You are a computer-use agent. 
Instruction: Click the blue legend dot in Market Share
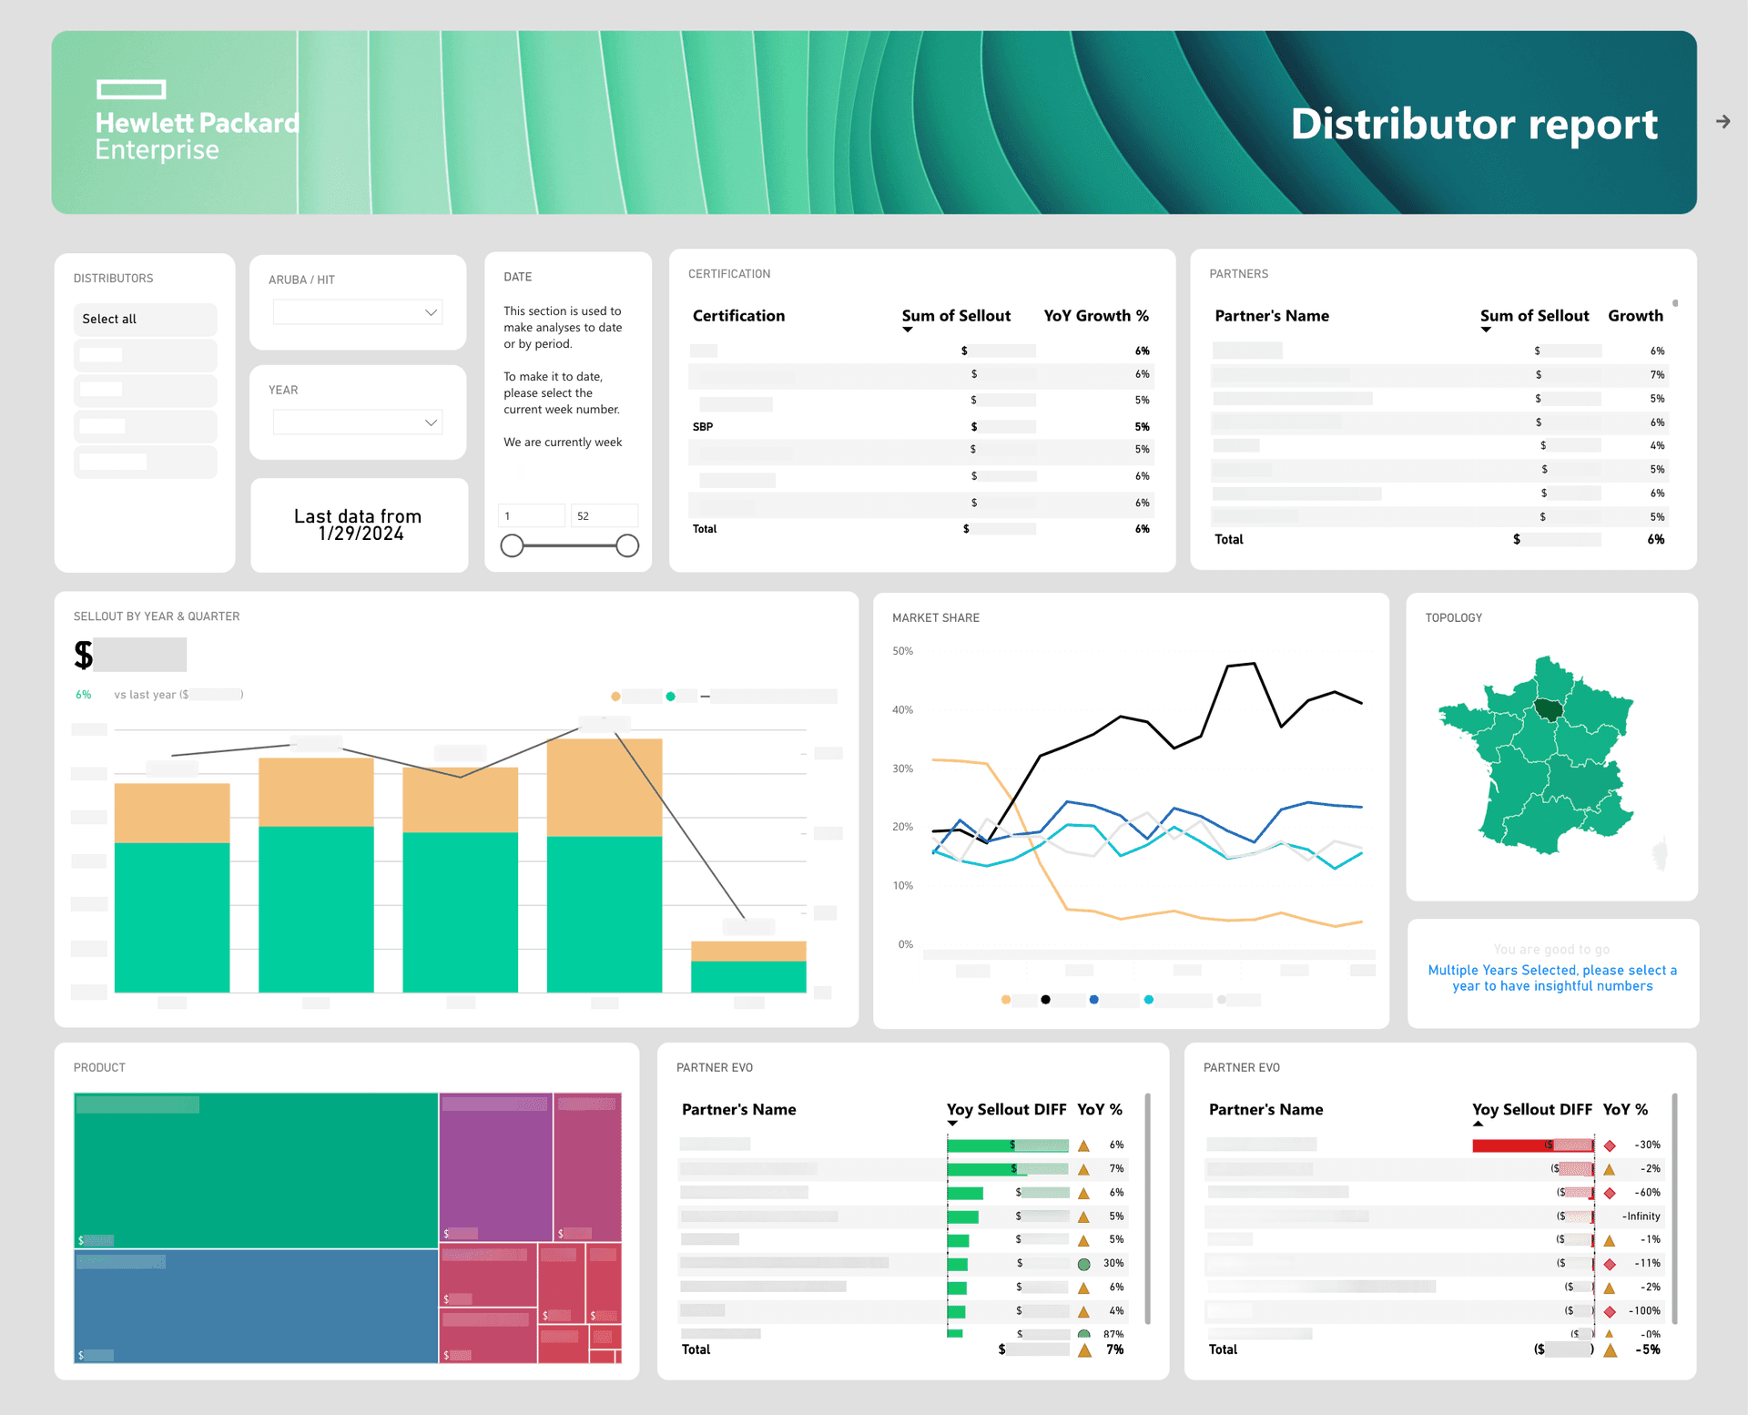1093,1000
